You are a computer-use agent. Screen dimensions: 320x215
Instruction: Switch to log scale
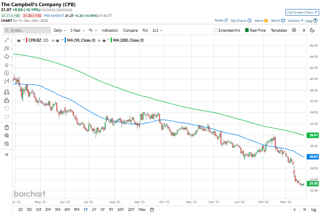(x=313, y=210)
